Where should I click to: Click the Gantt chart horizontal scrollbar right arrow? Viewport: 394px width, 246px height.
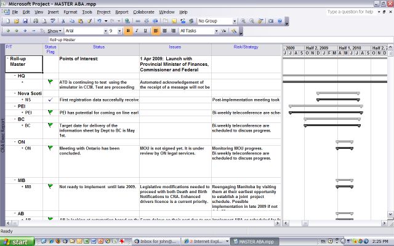(x=384, y=223)
